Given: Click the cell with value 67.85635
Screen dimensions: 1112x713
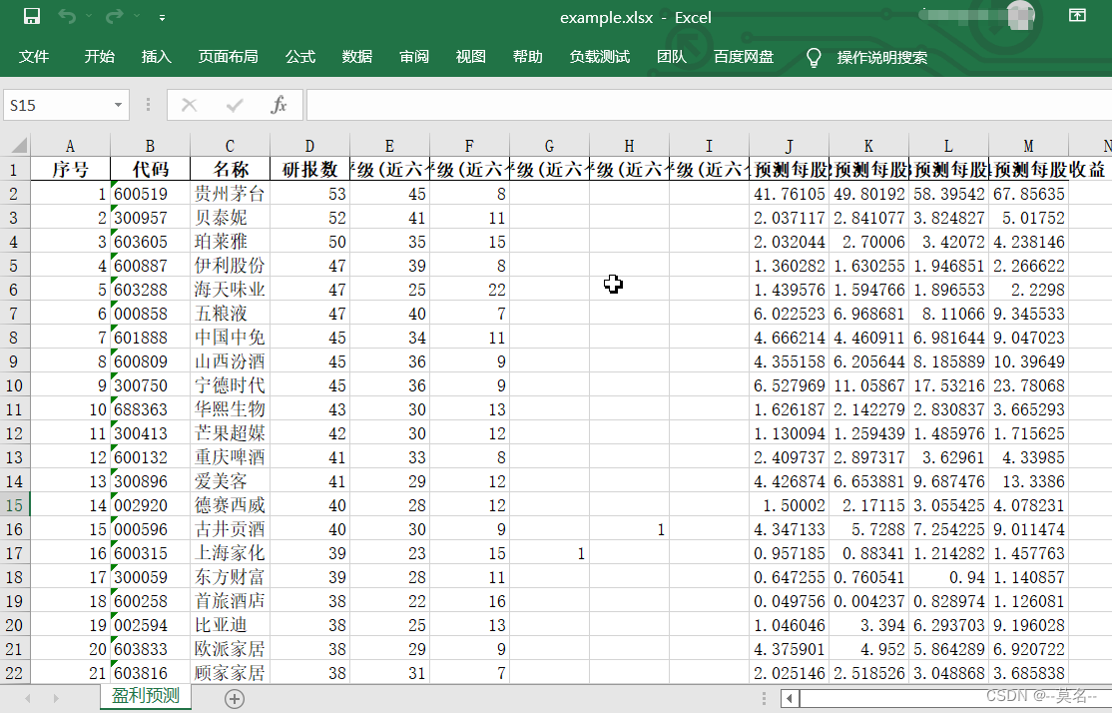Looking at the screenshot, I should pyautogui.click(x=1028, y=194).
